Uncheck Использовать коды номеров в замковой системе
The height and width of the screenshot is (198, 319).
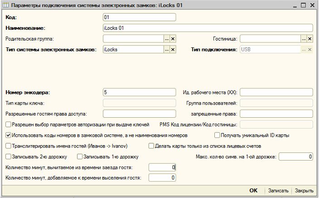pyautogui.click(x=8, y=135)
